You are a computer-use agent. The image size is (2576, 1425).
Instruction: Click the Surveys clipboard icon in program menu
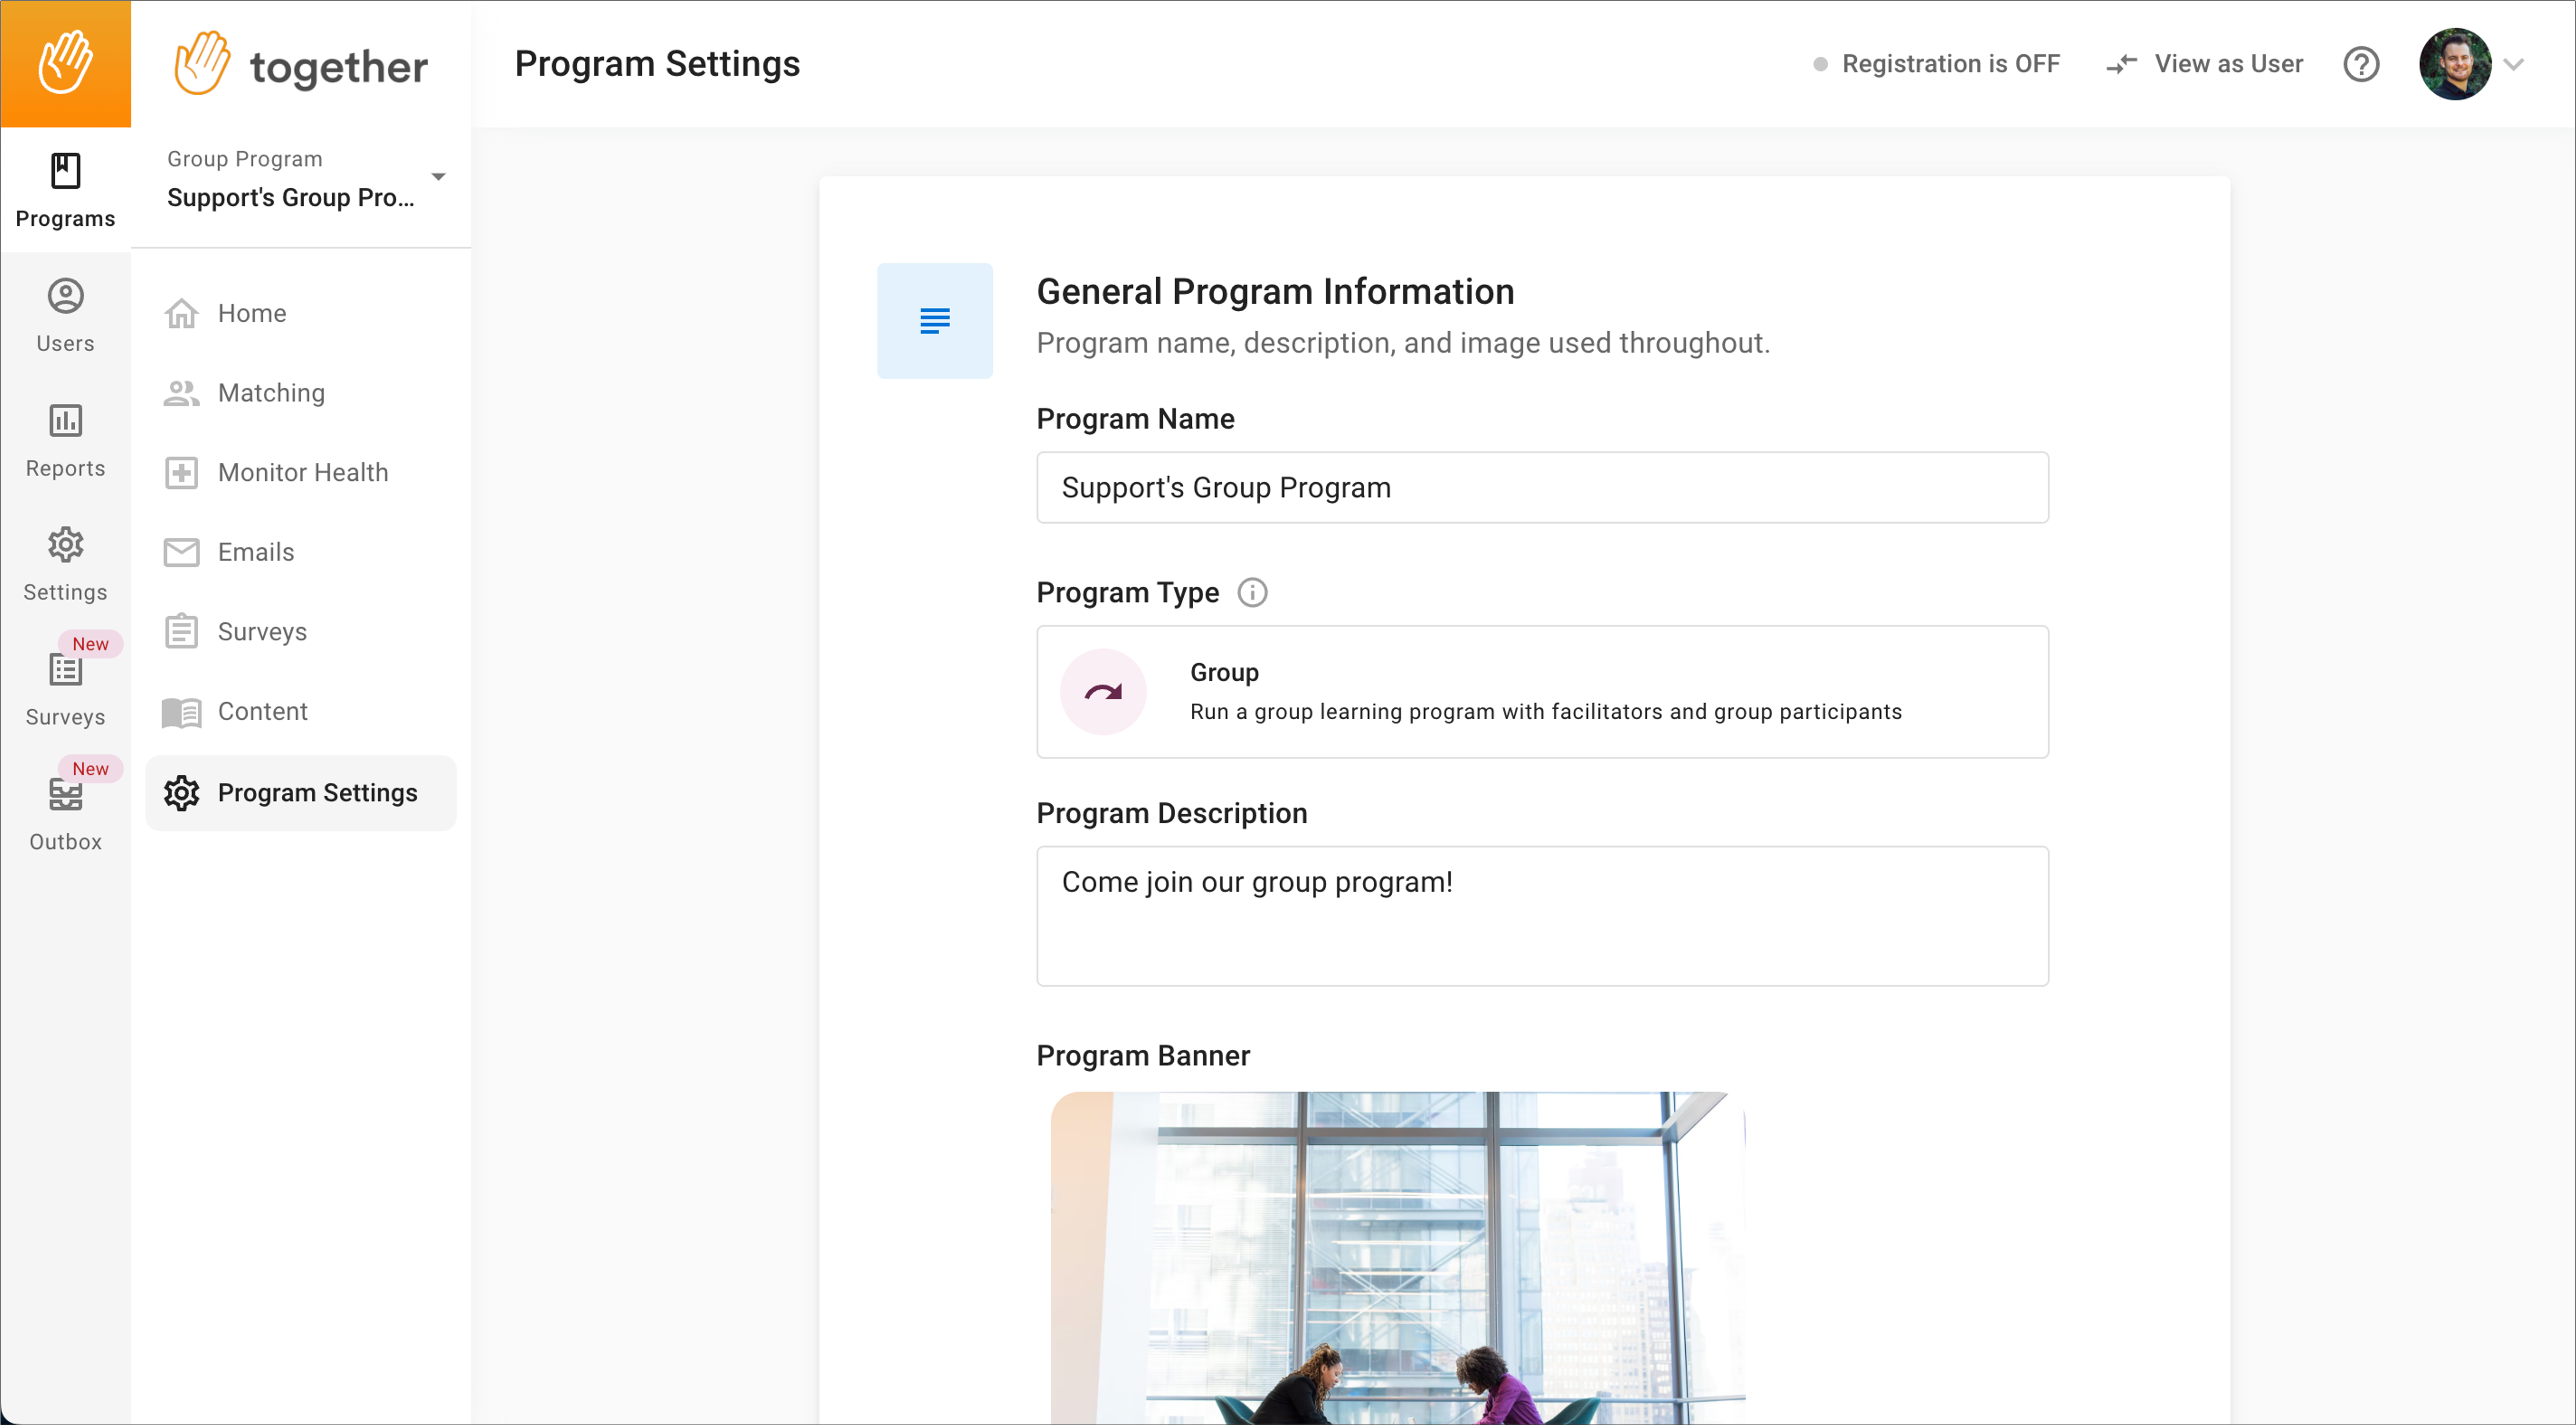coord(181,631)
